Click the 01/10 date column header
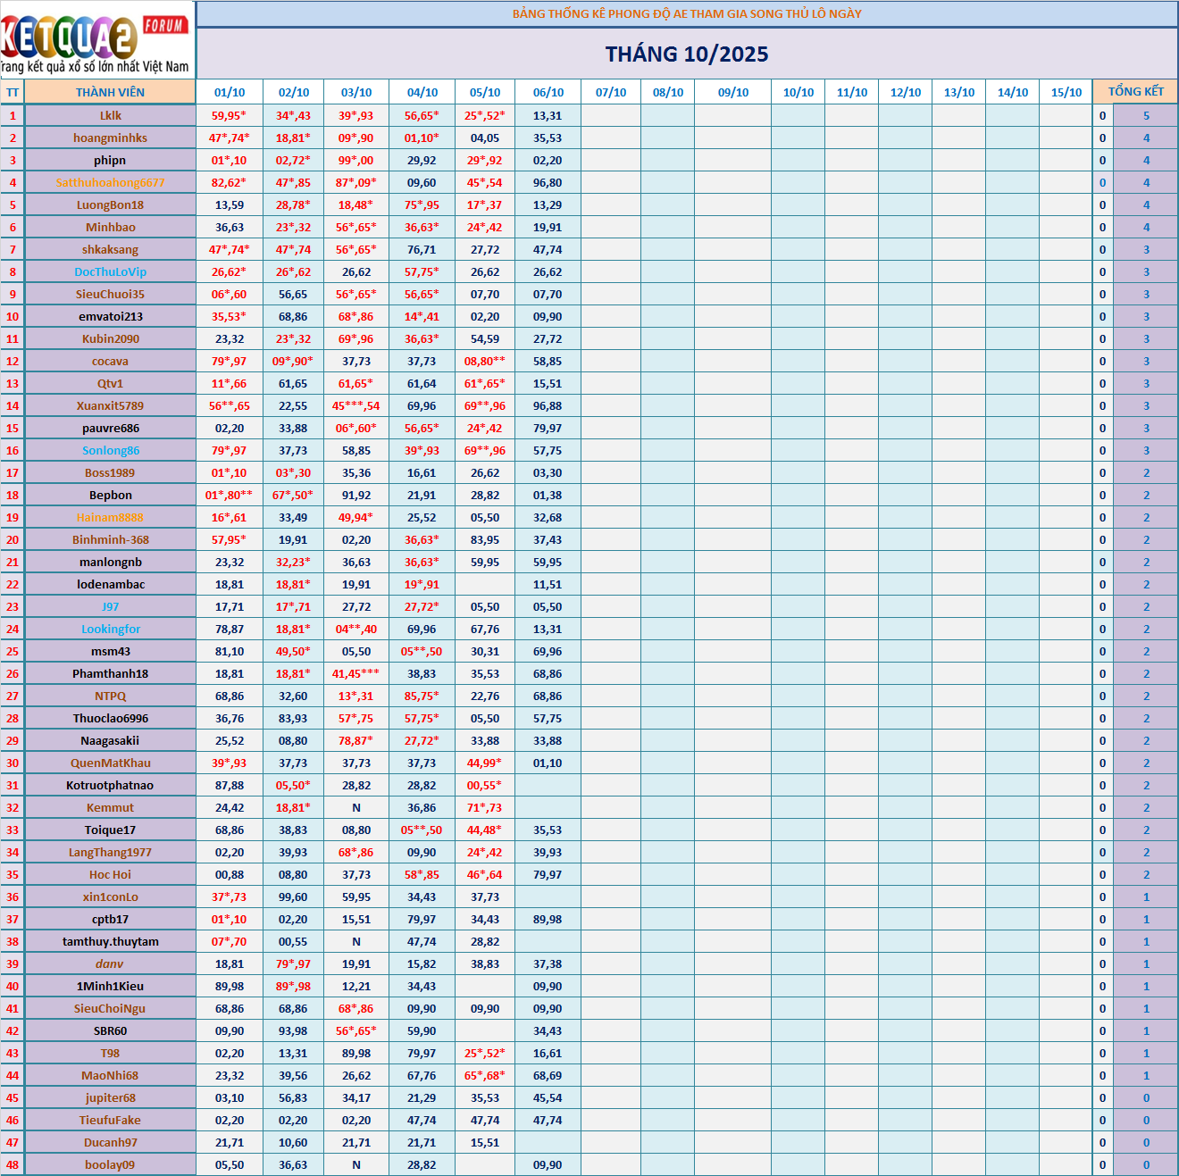The height and width of the screenshot is (1176, 1179). 230,93
